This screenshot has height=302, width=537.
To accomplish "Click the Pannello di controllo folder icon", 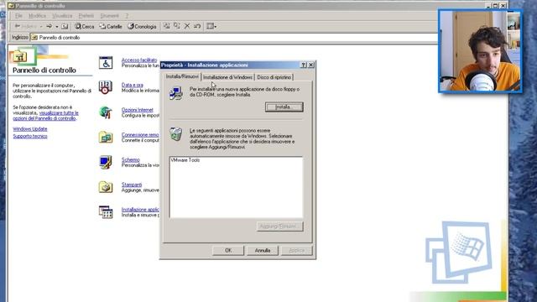I will [x=21, y=56].
